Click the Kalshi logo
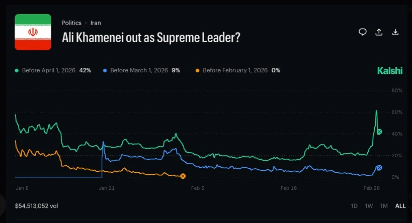This screenshot has width=412, height=223. click(390, 71)
